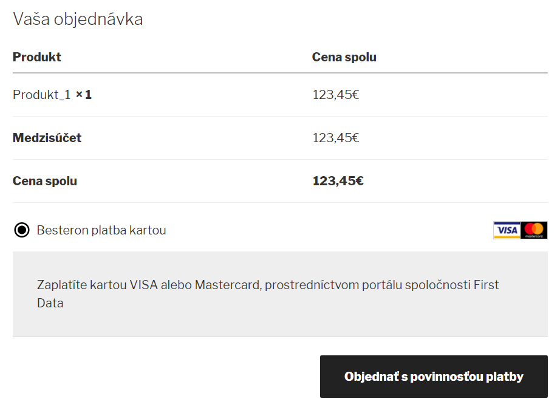Screen dimensions: 560x410
Task: Click the Besteron platba kartou label text
Action: (101, 230)
